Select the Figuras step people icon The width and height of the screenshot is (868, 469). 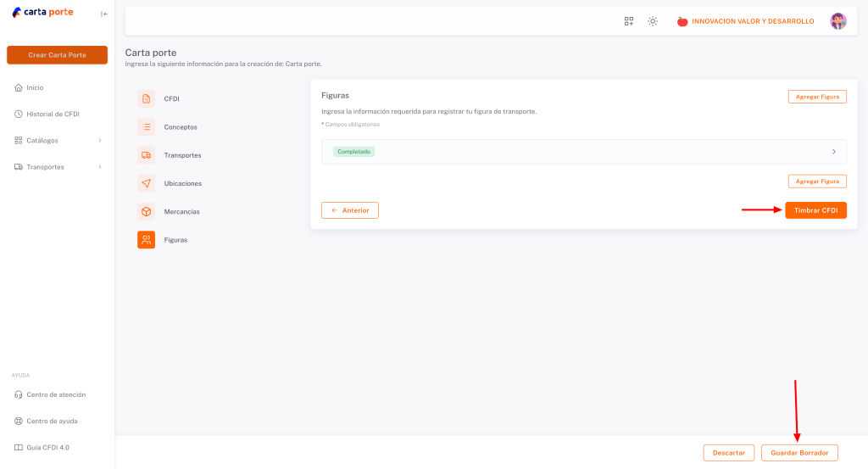146,240
